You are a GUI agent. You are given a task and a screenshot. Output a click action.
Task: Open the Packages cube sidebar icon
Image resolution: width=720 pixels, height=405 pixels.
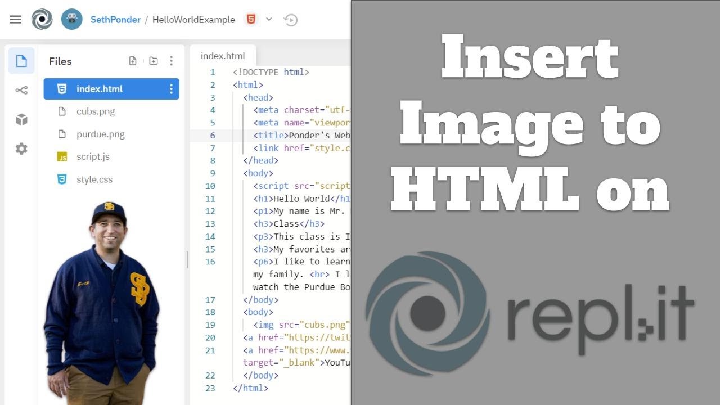(21, 119)
